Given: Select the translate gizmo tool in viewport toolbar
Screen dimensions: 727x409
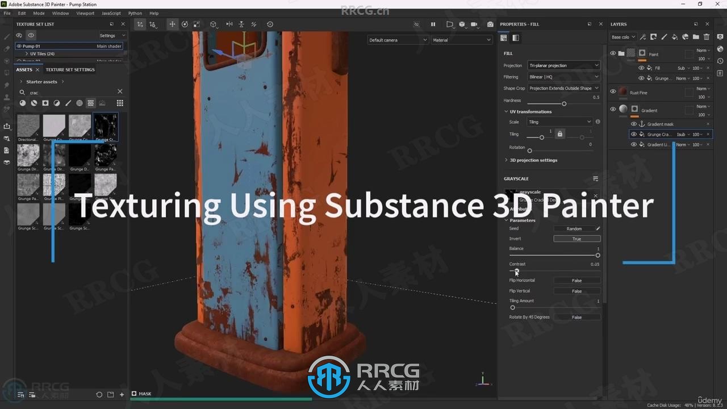Looking at the screenshot, I should click(172, 24).
